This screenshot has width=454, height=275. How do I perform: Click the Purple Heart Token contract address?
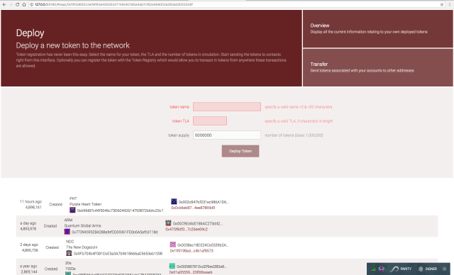coord(120,211)
